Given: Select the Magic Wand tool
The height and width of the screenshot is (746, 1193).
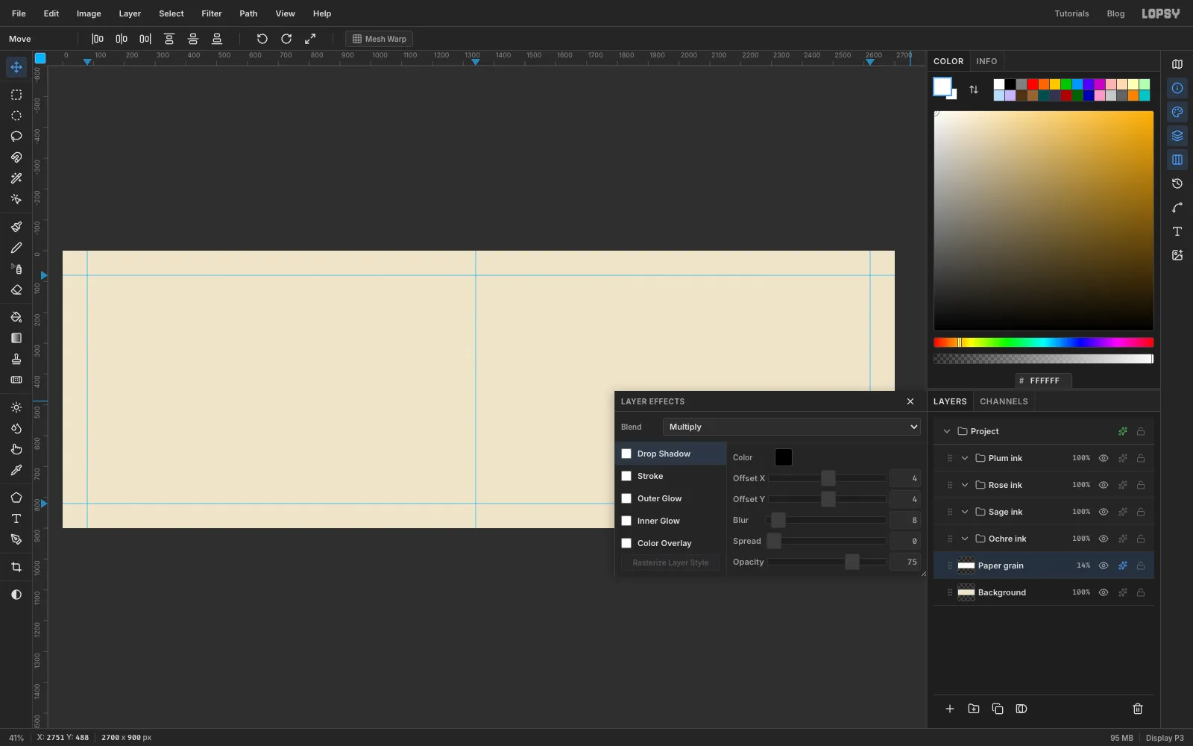Looking at the screenshot, I should tap(16, 178).
